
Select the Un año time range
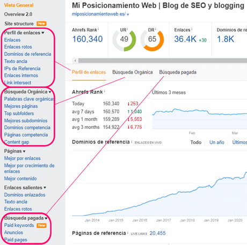click(x=217, y=142)
